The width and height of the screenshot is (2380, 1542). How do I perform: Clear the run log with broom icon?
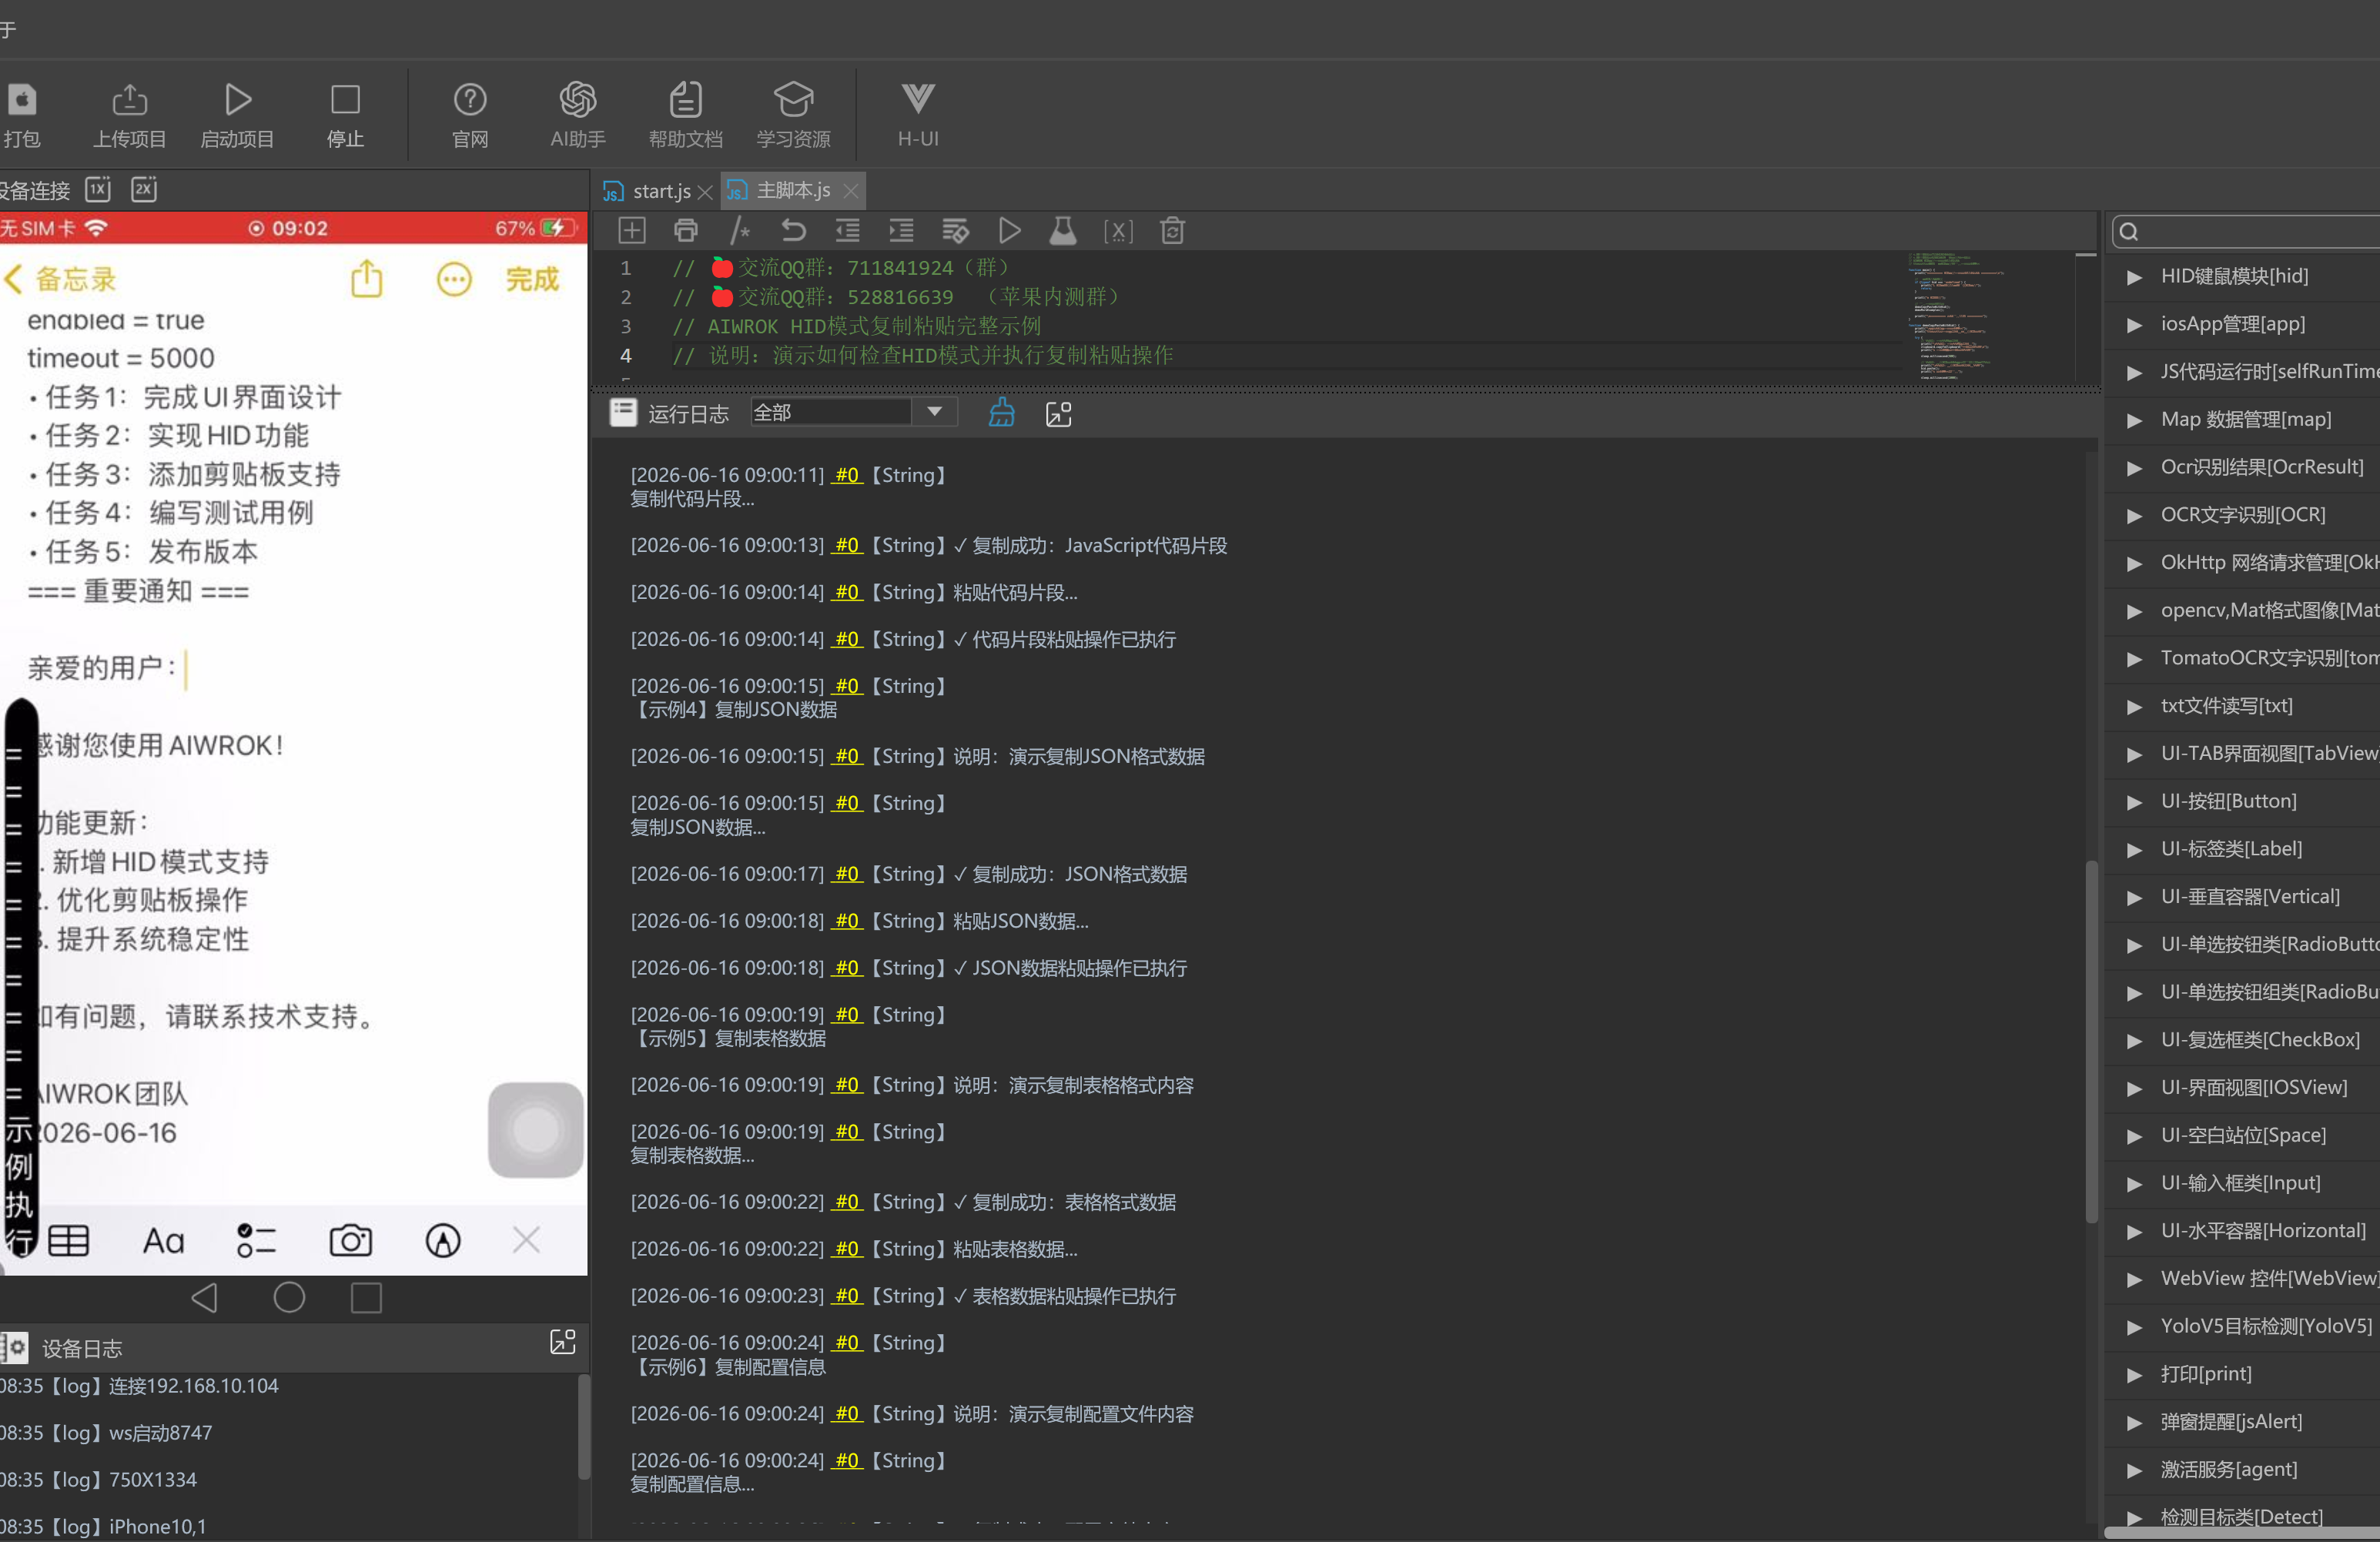pyautogui.click(x=1001, y=413)
